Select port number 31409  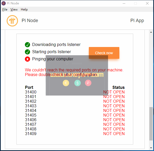tap(31, 134)
